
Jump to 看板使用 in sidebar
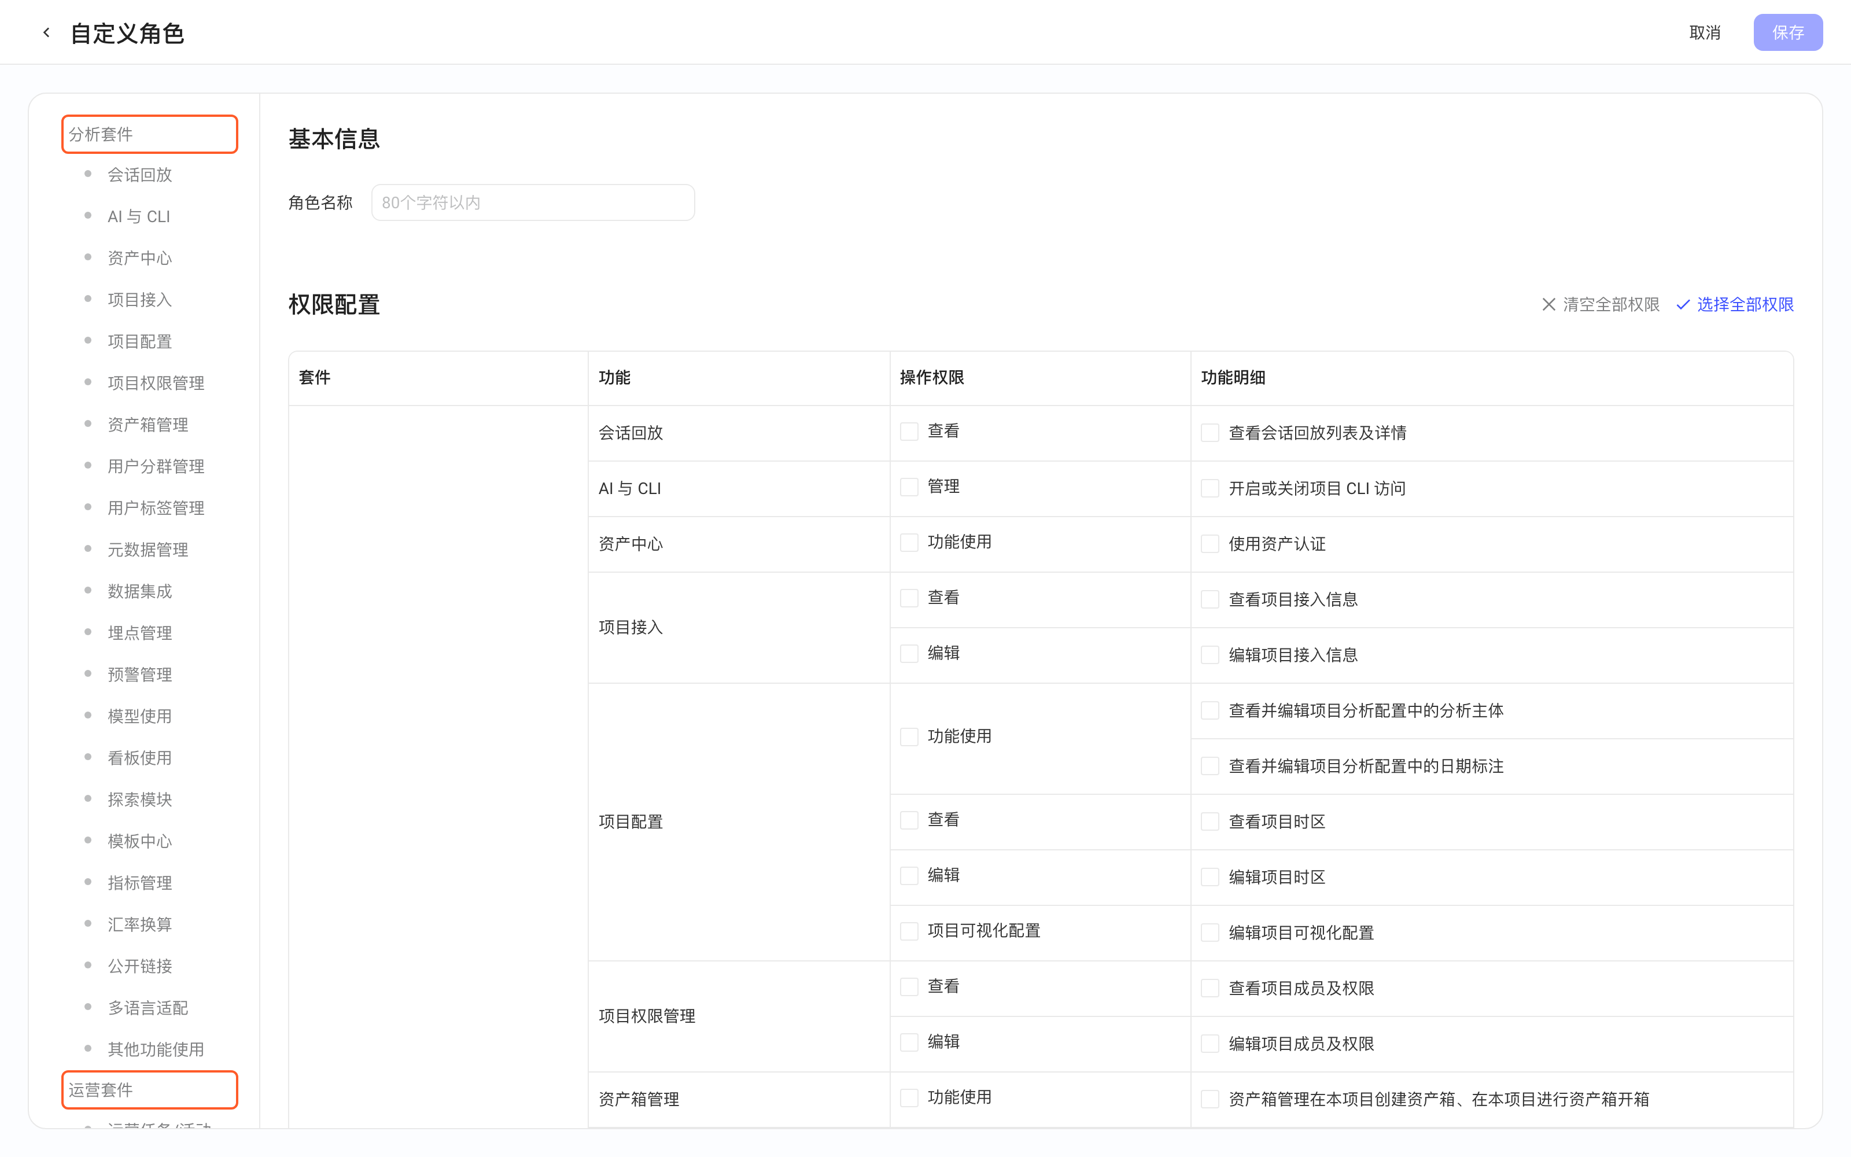pos(139,758)
